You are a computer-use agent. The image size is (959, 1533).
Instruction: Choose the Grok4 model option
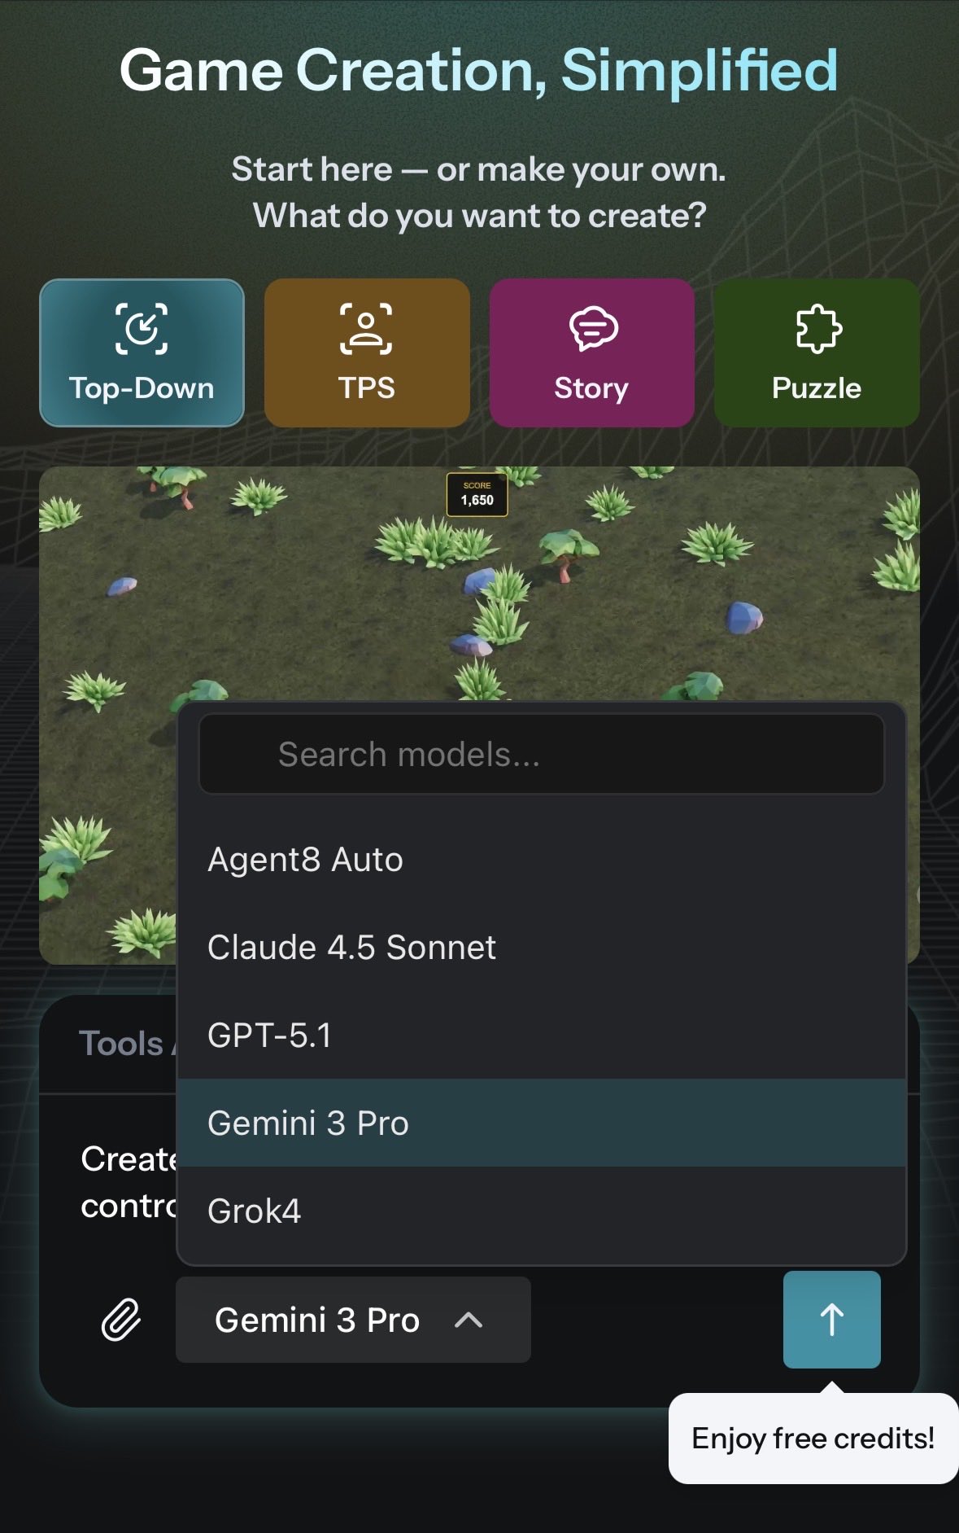coord(542,1211)
